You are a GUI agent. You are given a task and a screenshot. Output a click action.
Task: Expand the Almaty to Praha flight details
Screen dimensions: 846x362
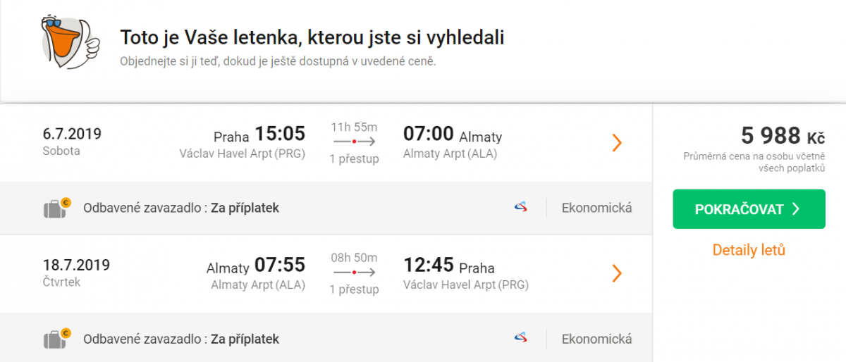coord(617,273)
